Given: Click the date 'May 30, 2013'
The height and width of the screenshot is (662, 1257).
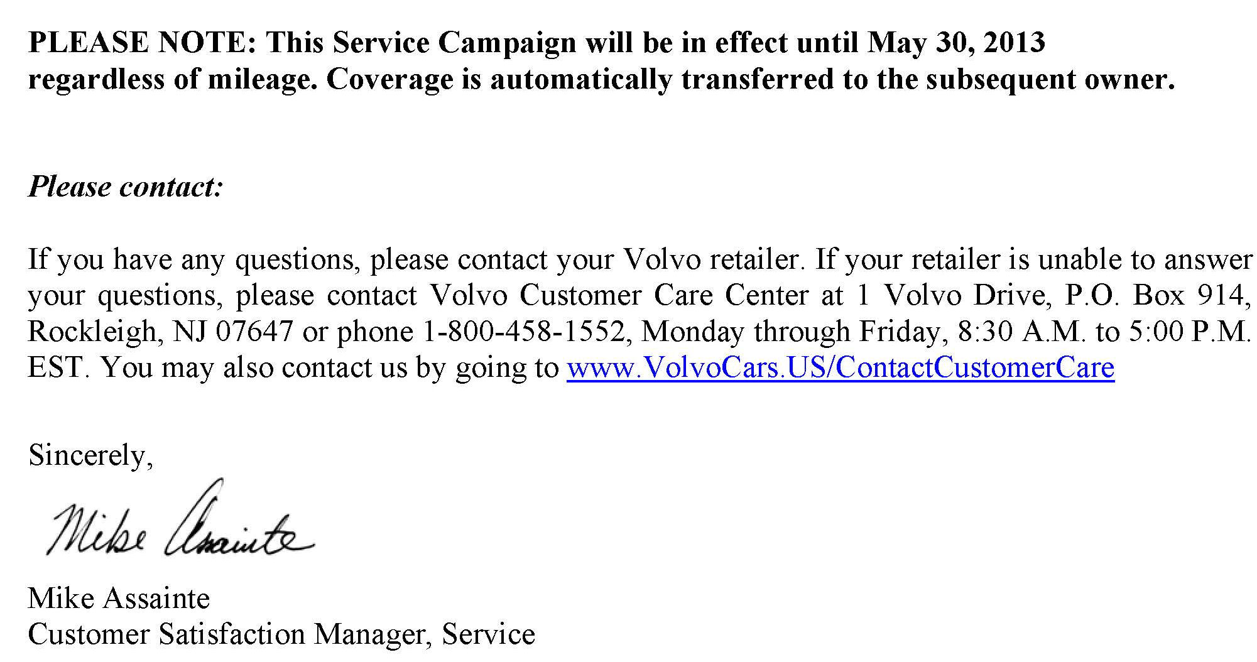Looking at the screenshot, I should tap(956, 43).
